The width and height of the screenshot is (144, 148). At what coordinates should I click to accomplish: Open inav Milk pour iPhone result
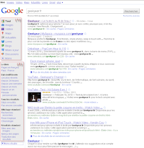(x=67, y=122)
